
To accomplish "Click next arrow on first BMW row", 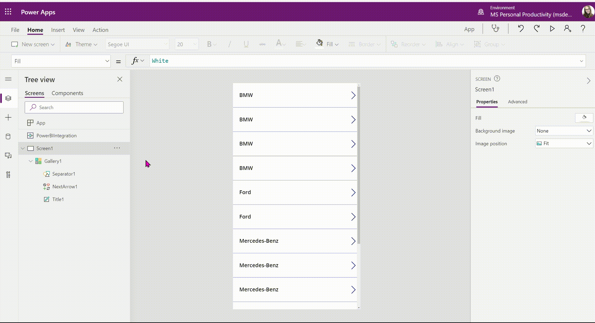I will click(x=353, y=95).
